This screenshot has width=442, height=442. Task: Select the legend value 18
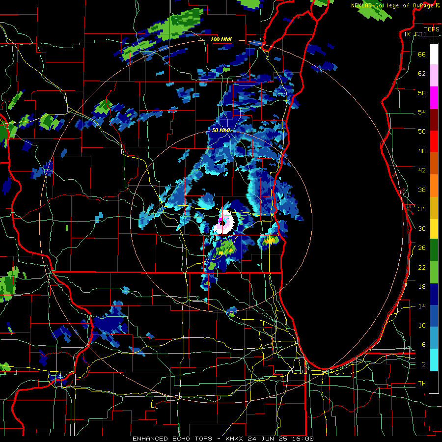(422, 287)
